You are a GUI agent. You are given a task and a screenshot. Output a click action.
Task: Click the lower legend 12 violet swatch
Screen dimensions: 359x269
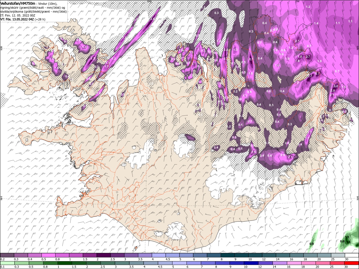click(x=265, y=263)
